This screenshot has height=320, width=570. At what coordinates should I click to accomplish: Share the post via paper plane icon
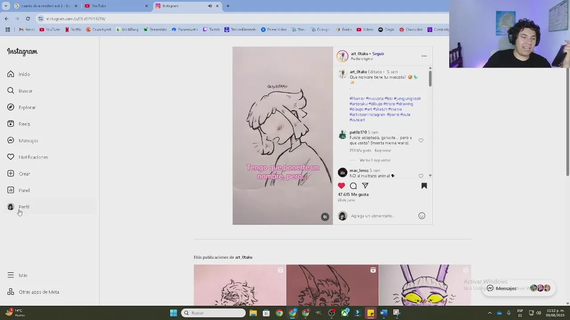coord(365,186)
